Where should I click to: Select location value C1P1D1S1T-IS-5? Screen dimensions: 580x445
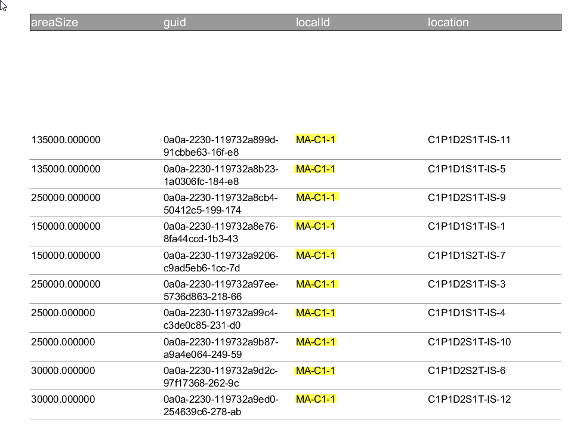click(467, 169)
